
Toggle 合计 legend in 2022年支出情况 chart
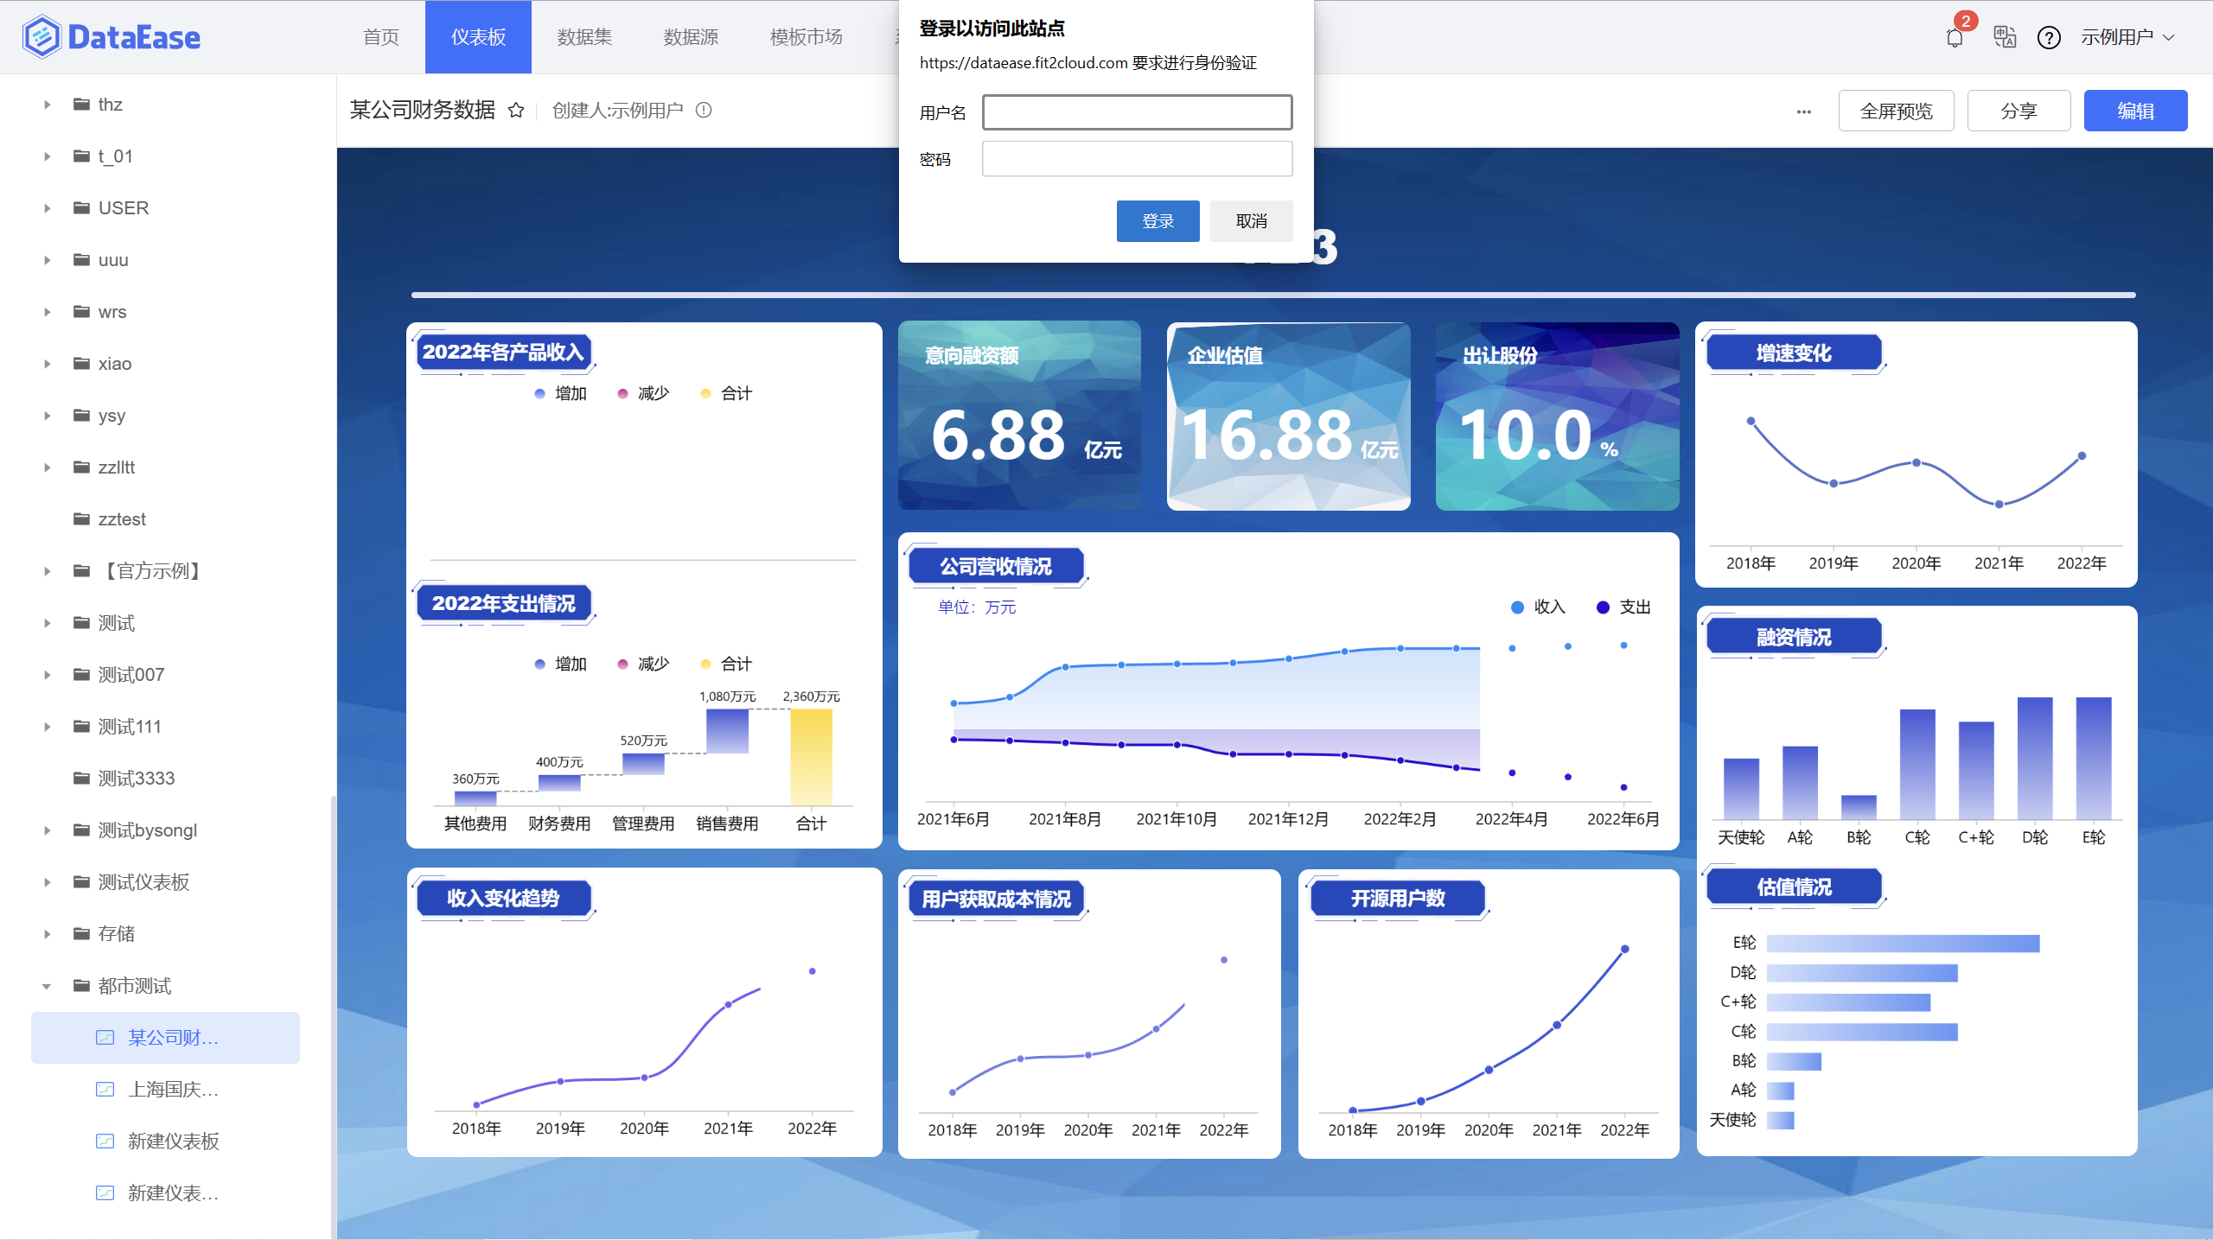(x=726, y=664)
